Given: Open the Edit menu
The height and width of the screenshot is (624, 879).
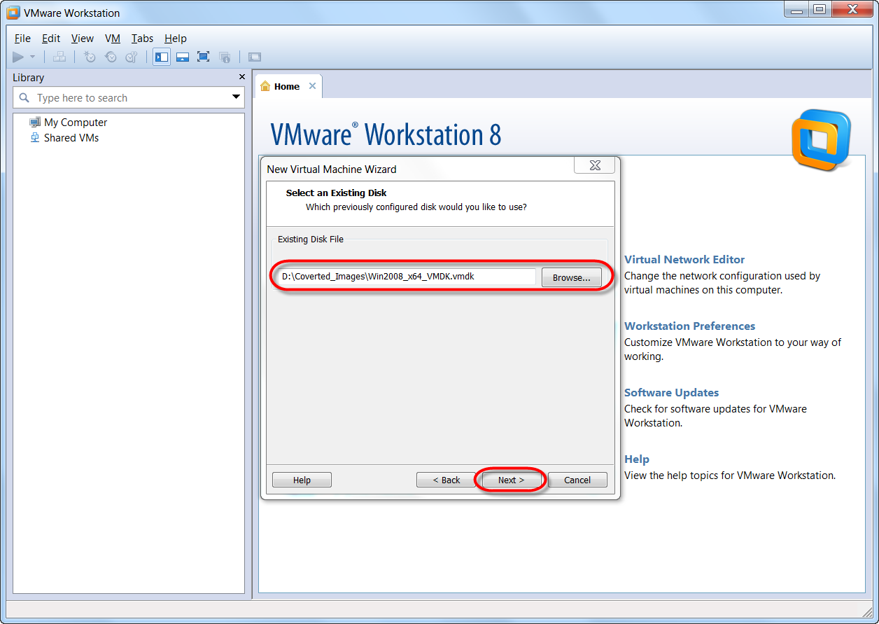Looking at the screenshot, I should tap(51, 39).
